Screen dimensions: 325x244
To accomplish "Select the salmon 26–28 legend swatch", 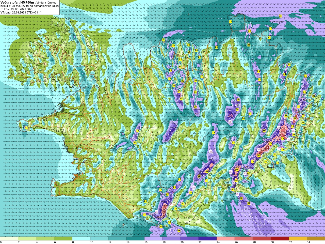I will [243, 239].
